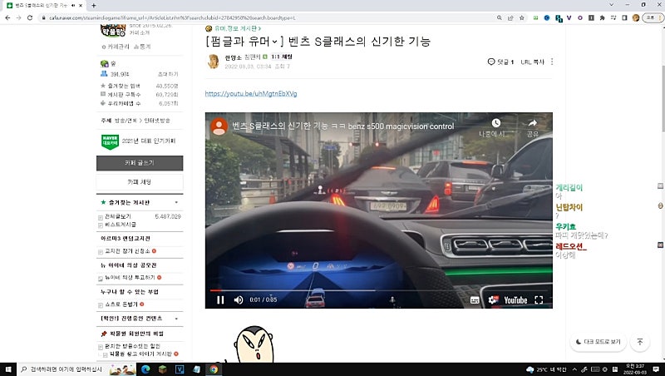Jump to the page top arrow button
Screen dimensions: 665x376
pyautogui.click(x=640, y=342)
